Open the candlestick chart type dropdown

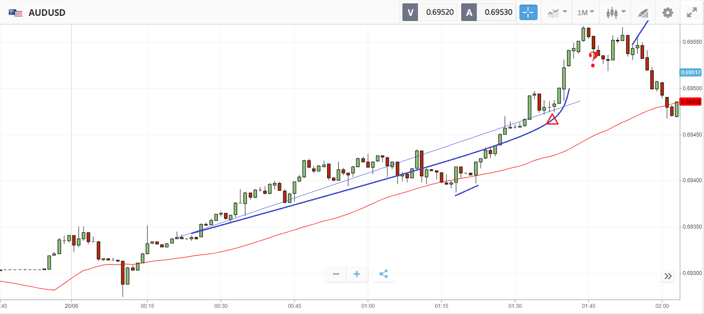pos(616,12)
